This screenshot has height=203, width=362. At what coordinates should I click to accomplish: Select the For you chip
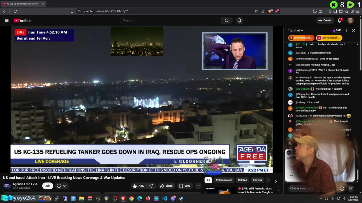tap(257, 180)
